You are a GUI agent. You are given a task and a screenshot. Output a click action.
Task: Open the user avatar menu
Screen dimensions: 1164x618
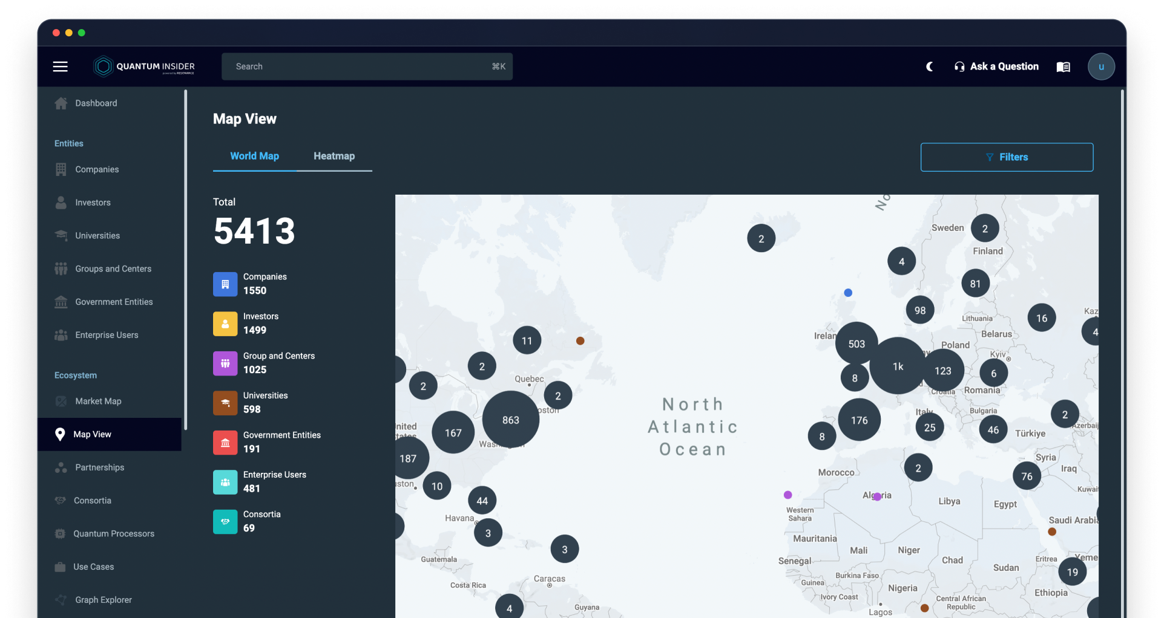[x=1101, y=67]
